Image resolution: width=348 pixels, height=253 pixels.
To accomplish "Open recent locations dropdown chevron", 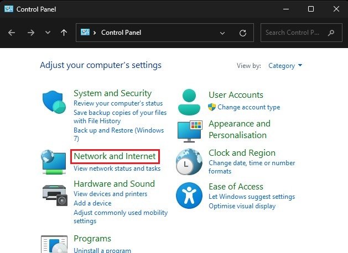I will pyautogui.click(x=48, y=33).
